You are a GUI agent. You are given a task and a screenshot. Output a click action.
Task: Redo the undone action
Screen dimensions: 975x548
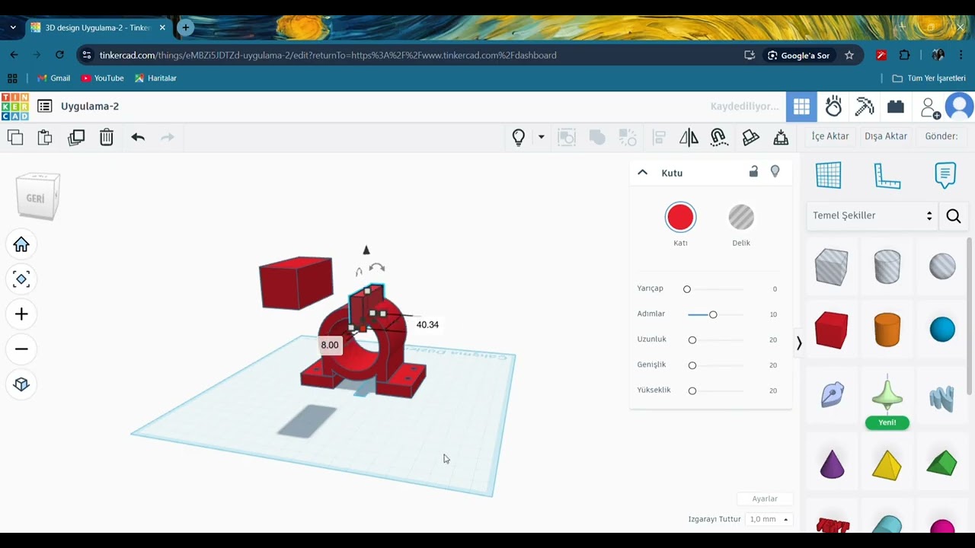168,137
